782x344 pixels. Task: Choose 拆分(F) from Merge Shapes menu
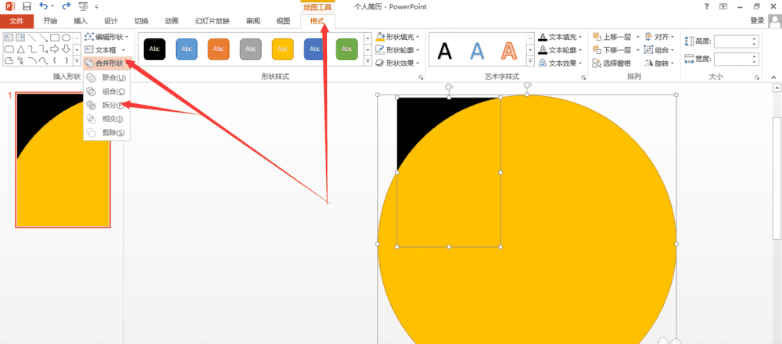click(x=106, y=106)
